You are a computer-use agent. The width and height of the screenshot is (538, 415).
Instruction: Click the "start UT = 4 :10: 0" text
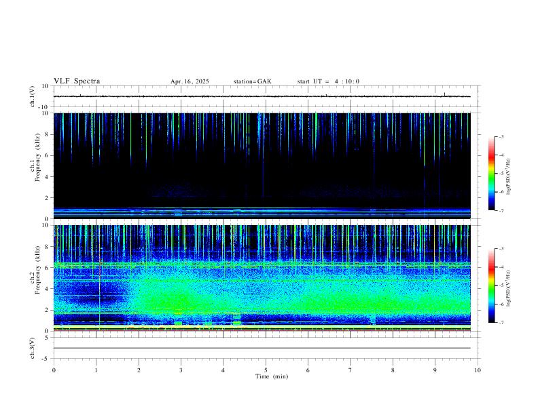click(x=328, y=81)
